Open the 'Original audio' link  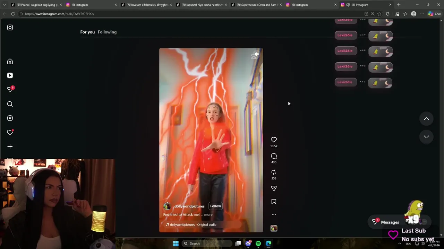tap(207, 225)
